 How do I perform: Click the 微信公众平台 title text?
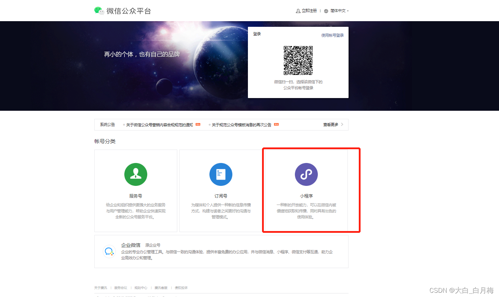coord(129,11)
